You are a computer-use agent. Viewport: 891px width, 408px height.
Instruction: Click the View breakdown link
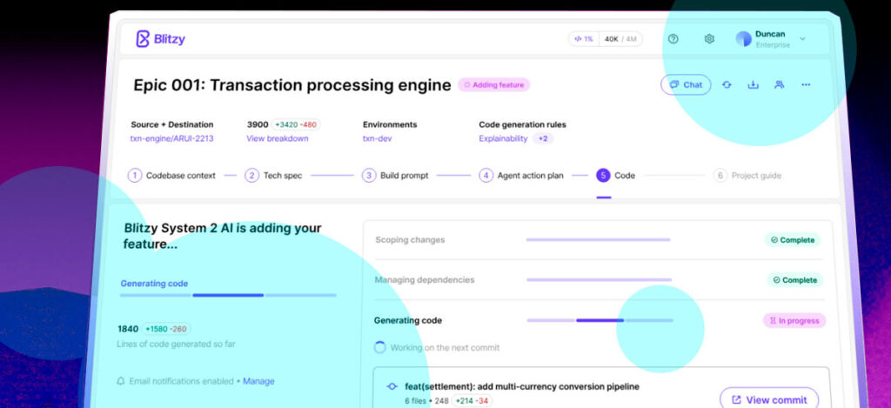tap(278, 138)
